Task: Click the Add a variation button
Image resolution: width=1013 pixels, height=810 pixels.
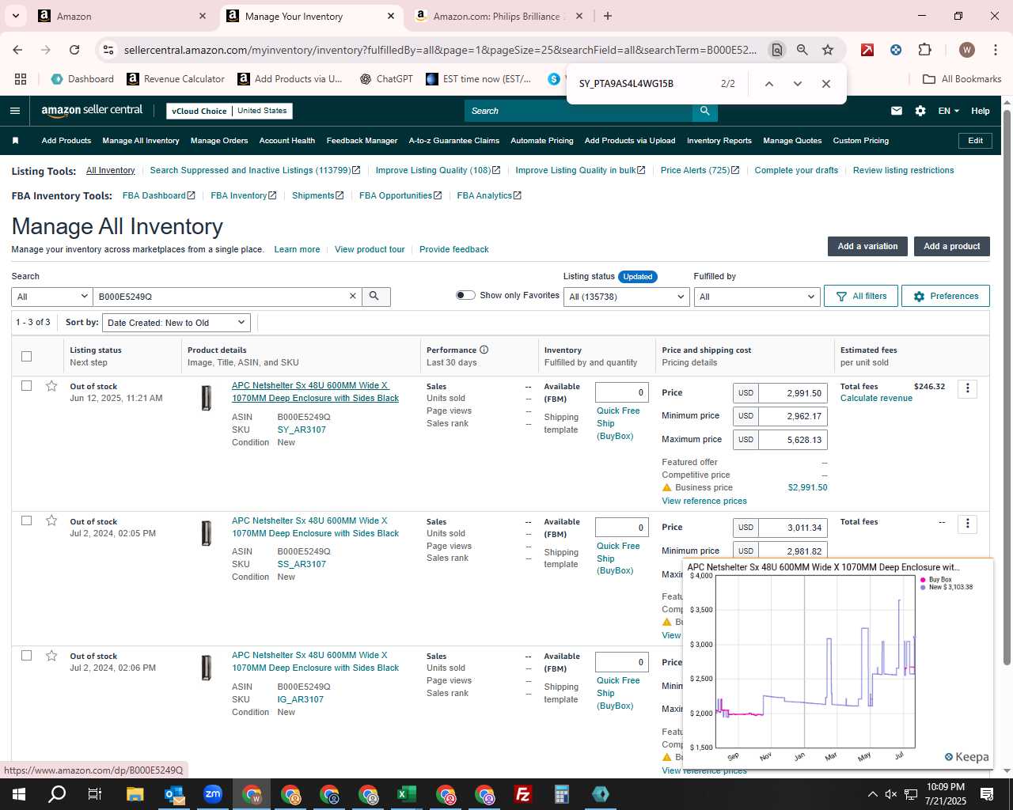Action: pyautogui.click(x=867, y=246)
